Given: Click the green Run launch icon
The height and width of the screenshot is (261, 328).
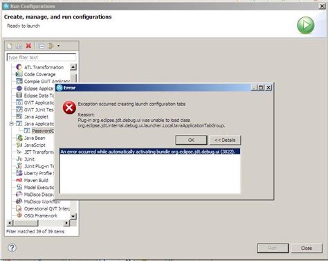Looking at the screenshot, I should [306, 25].
